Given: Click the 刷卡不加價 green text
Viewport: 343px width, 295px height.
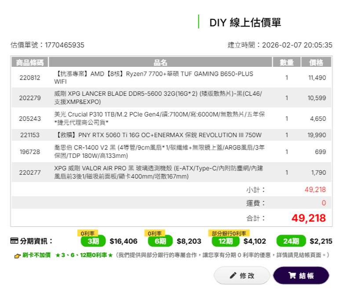Looking at the screenshot, I should pyautogui.click(x=36, y=255).
